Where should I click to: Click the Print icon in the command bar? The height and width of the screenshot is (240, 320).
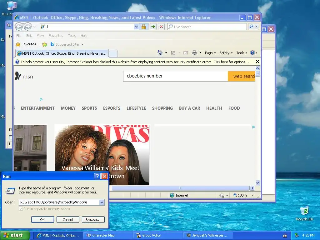194,53
